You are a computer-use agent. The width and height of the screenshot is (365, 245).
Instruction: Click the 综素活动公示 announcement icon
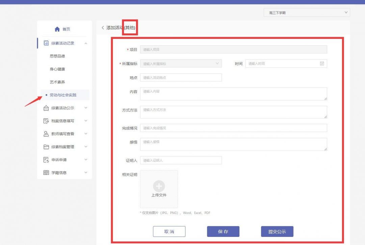47,108
